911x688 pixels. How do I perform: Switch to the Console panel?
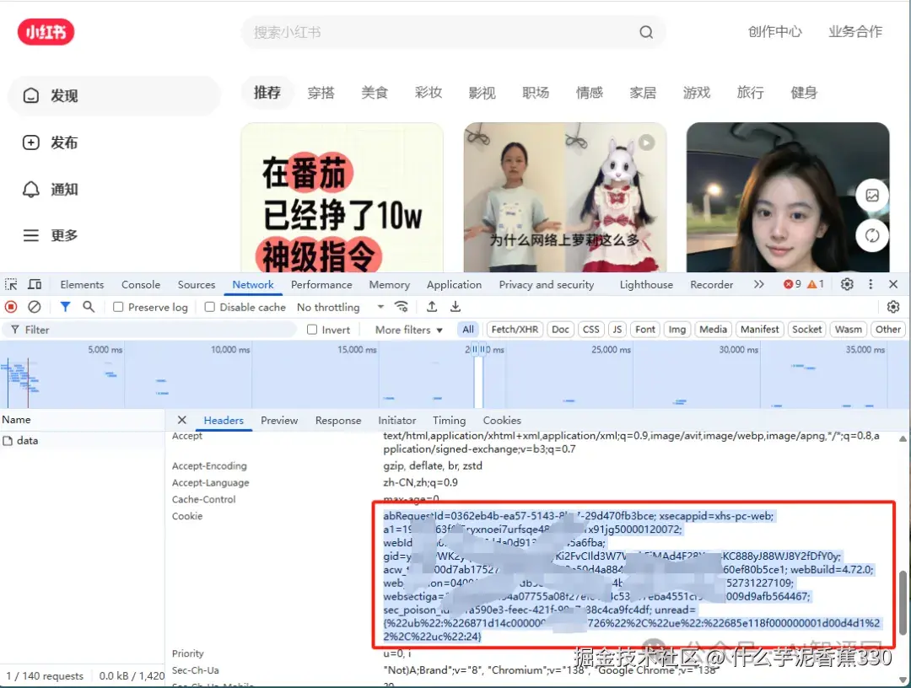140,284
